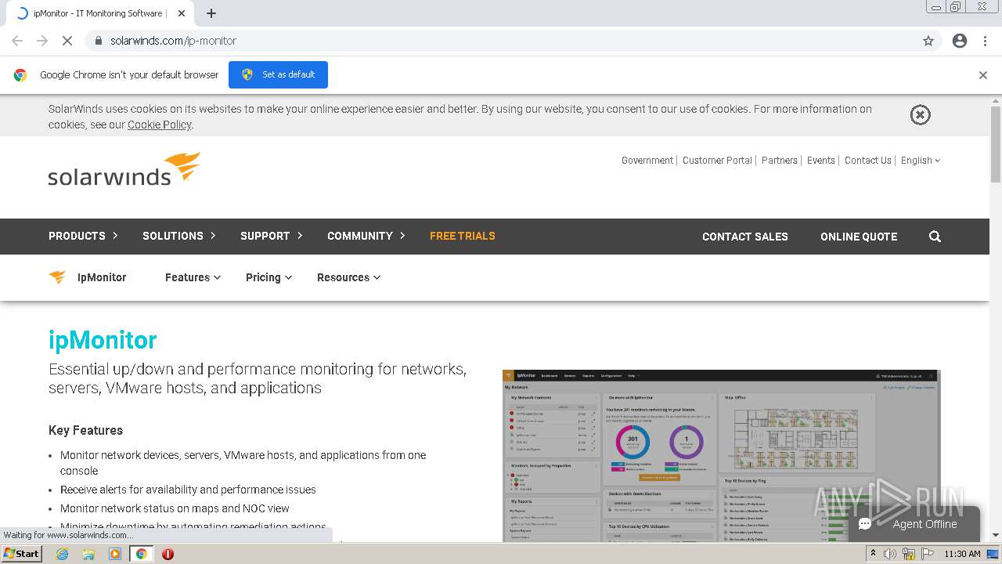This screenshot has height=564, width=1002.
Task: Click Set as default browser button
Action: click(x=278, y=74)
